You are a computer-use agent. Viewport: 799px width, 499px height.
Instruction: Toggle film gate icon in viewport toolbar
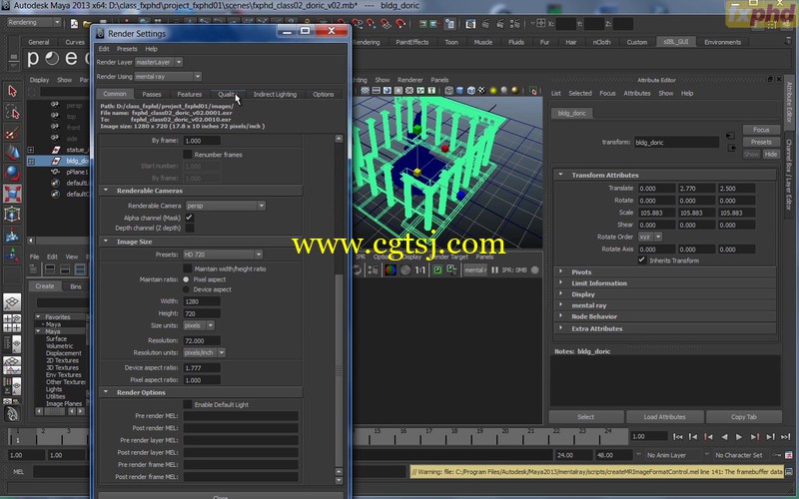[377, 91]
